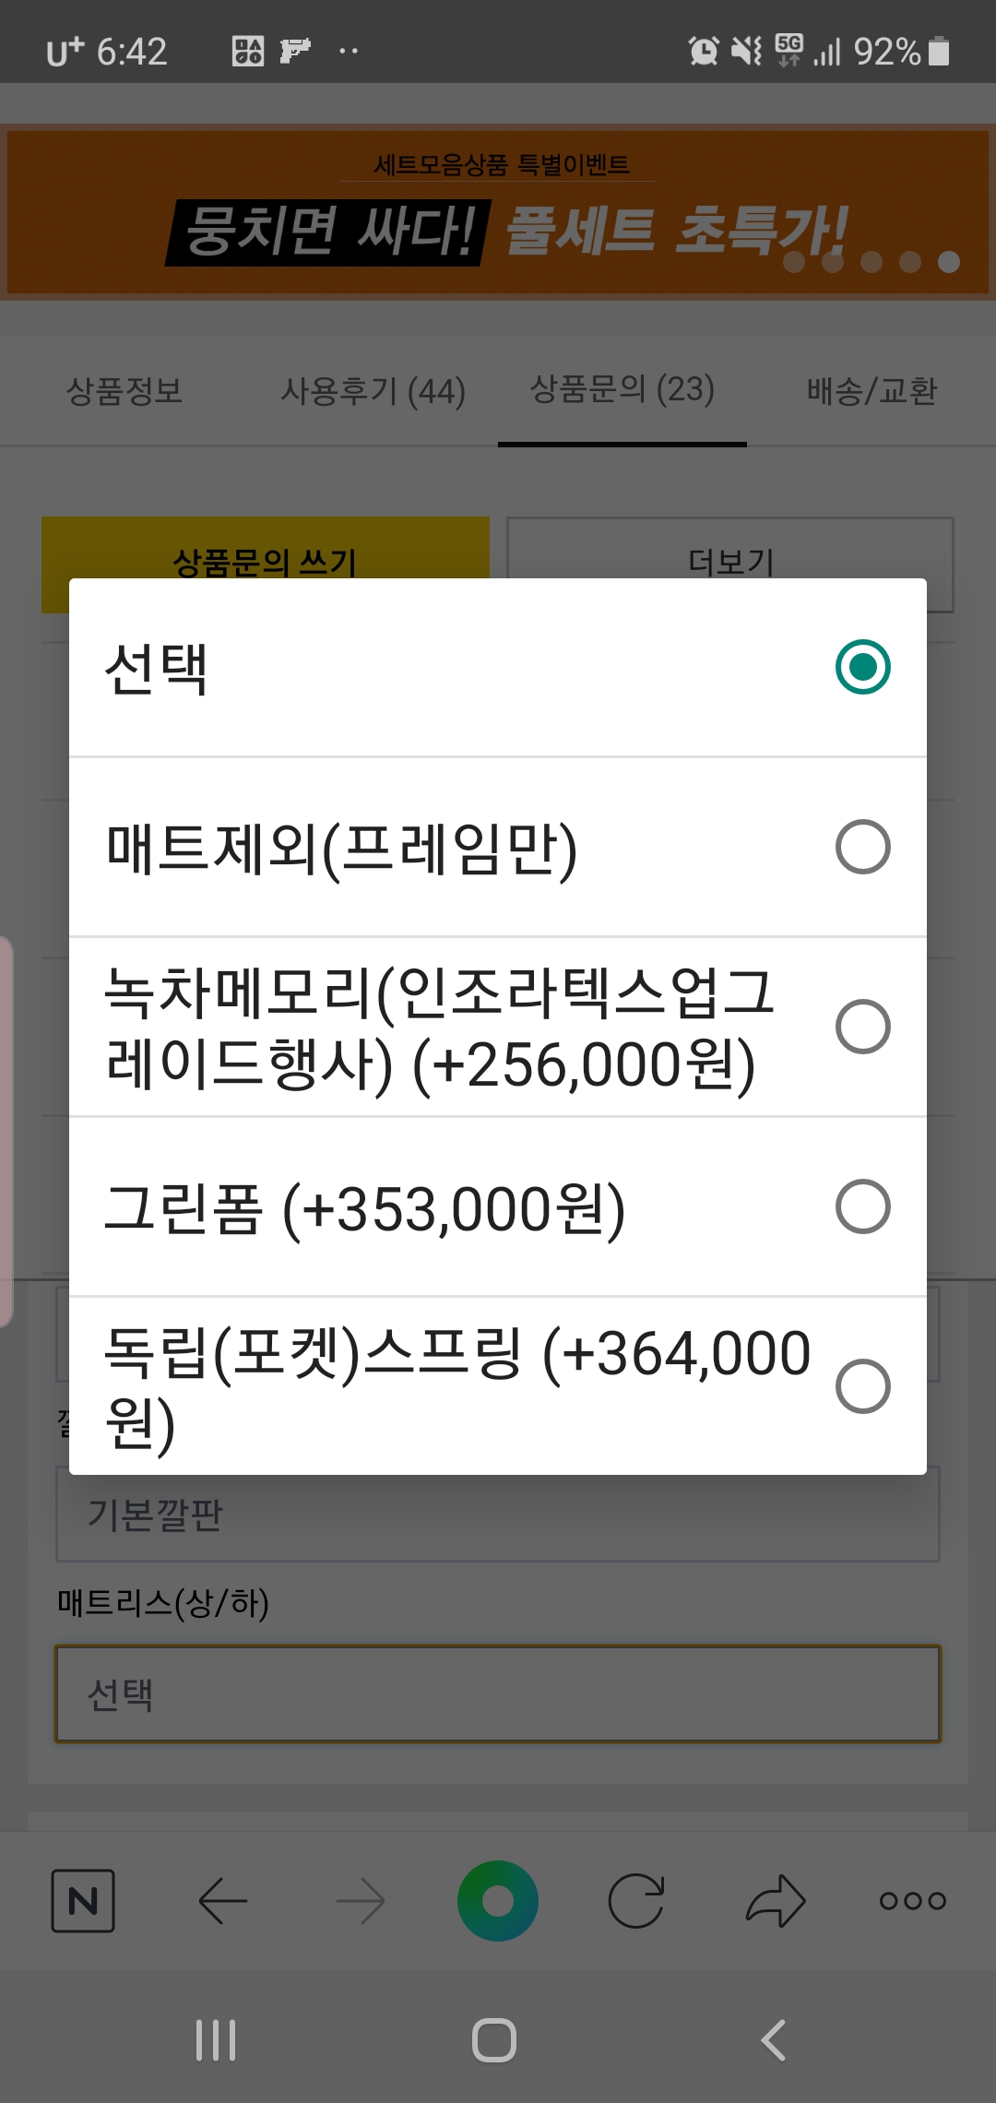Choose 독립(포켓)스프링 +364,000원 option
The width and height of the screenshot is (996, 2103).
point(862,1386)
